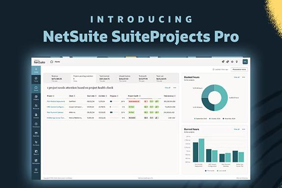This screenshot has width=282, height=188.
Task: Open the three-dot menu of the Burned hours card
Action: click(x=244, y=129)
